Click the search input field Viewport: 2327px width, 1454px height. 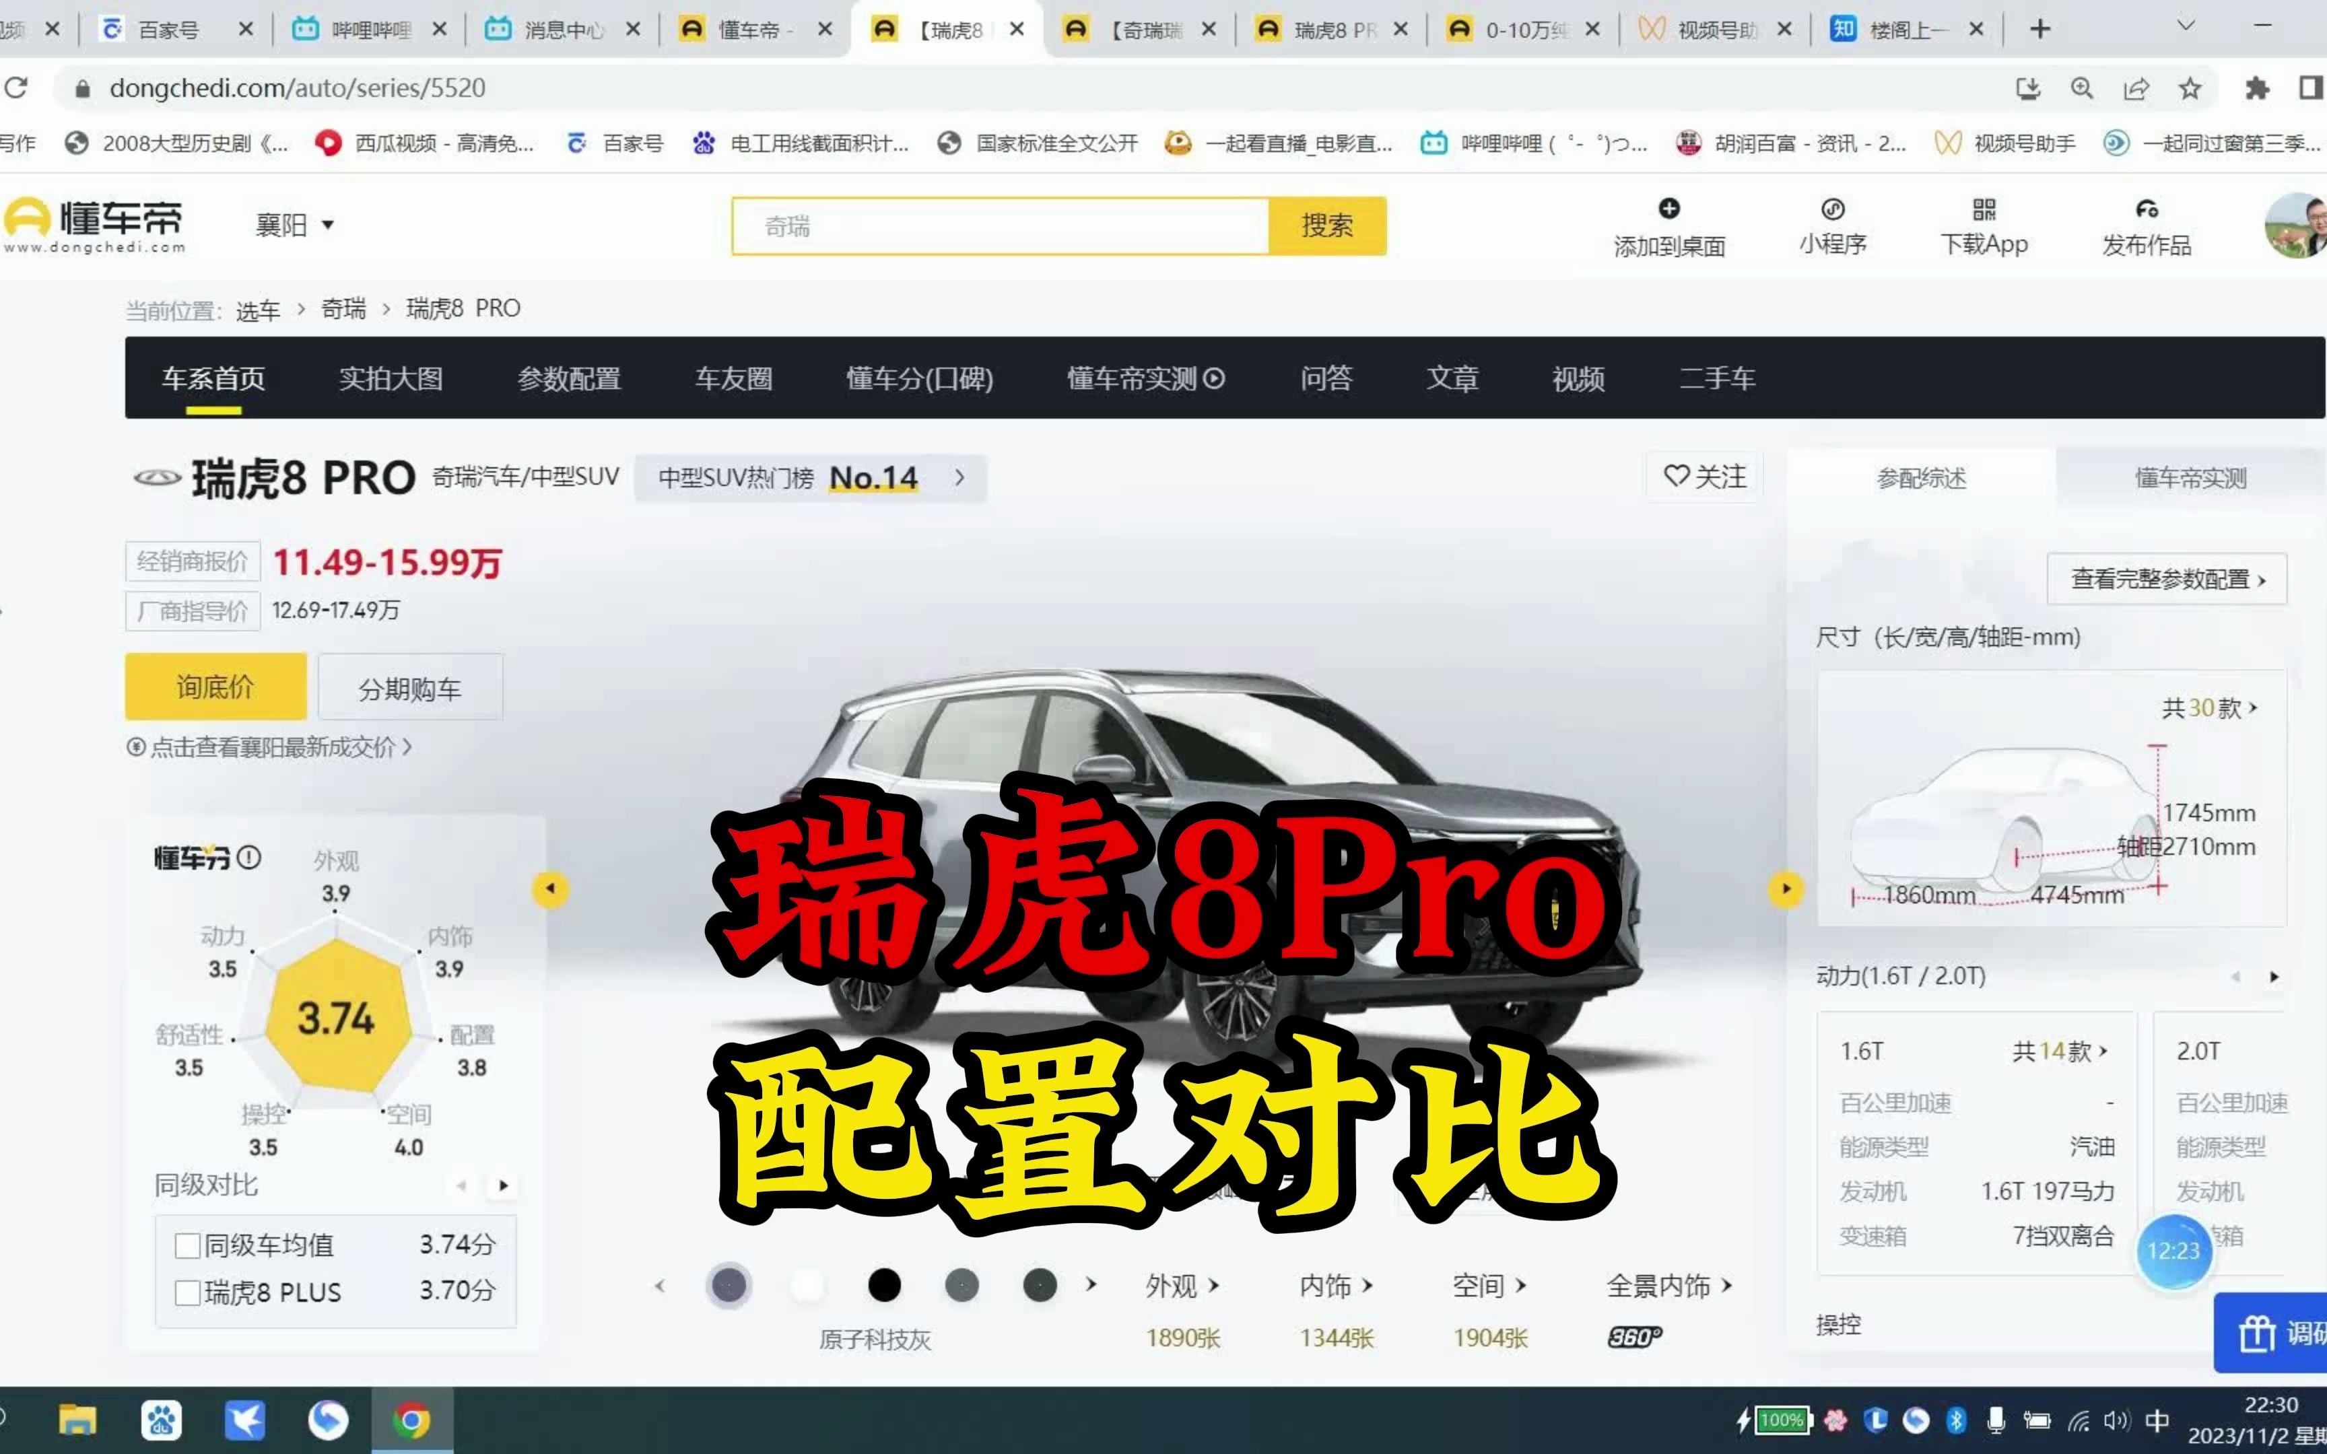[x=1000, y=226]
